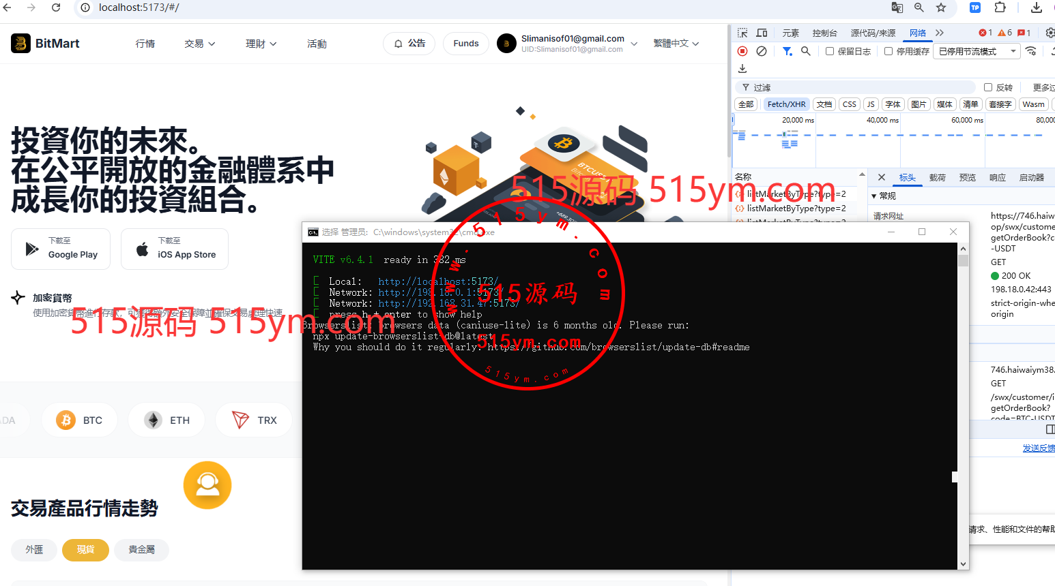
Task: Bookmark this page with the star
Action: [x=941, y=7]
